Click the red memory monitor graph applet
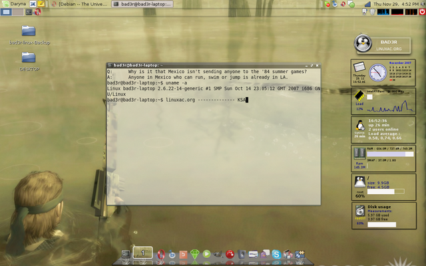This screenshot has width=426, height=266. (x=397, y=12)
